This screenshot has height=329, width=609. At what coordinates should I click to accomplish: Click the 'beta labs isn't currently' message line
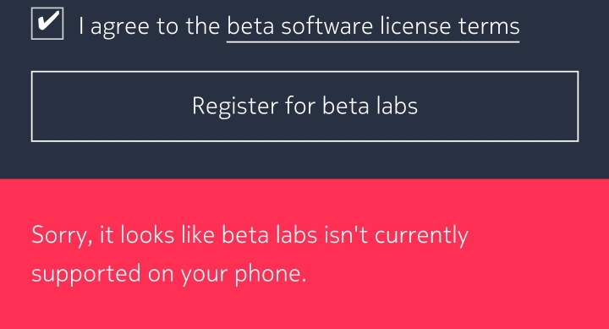click(345, 235)
